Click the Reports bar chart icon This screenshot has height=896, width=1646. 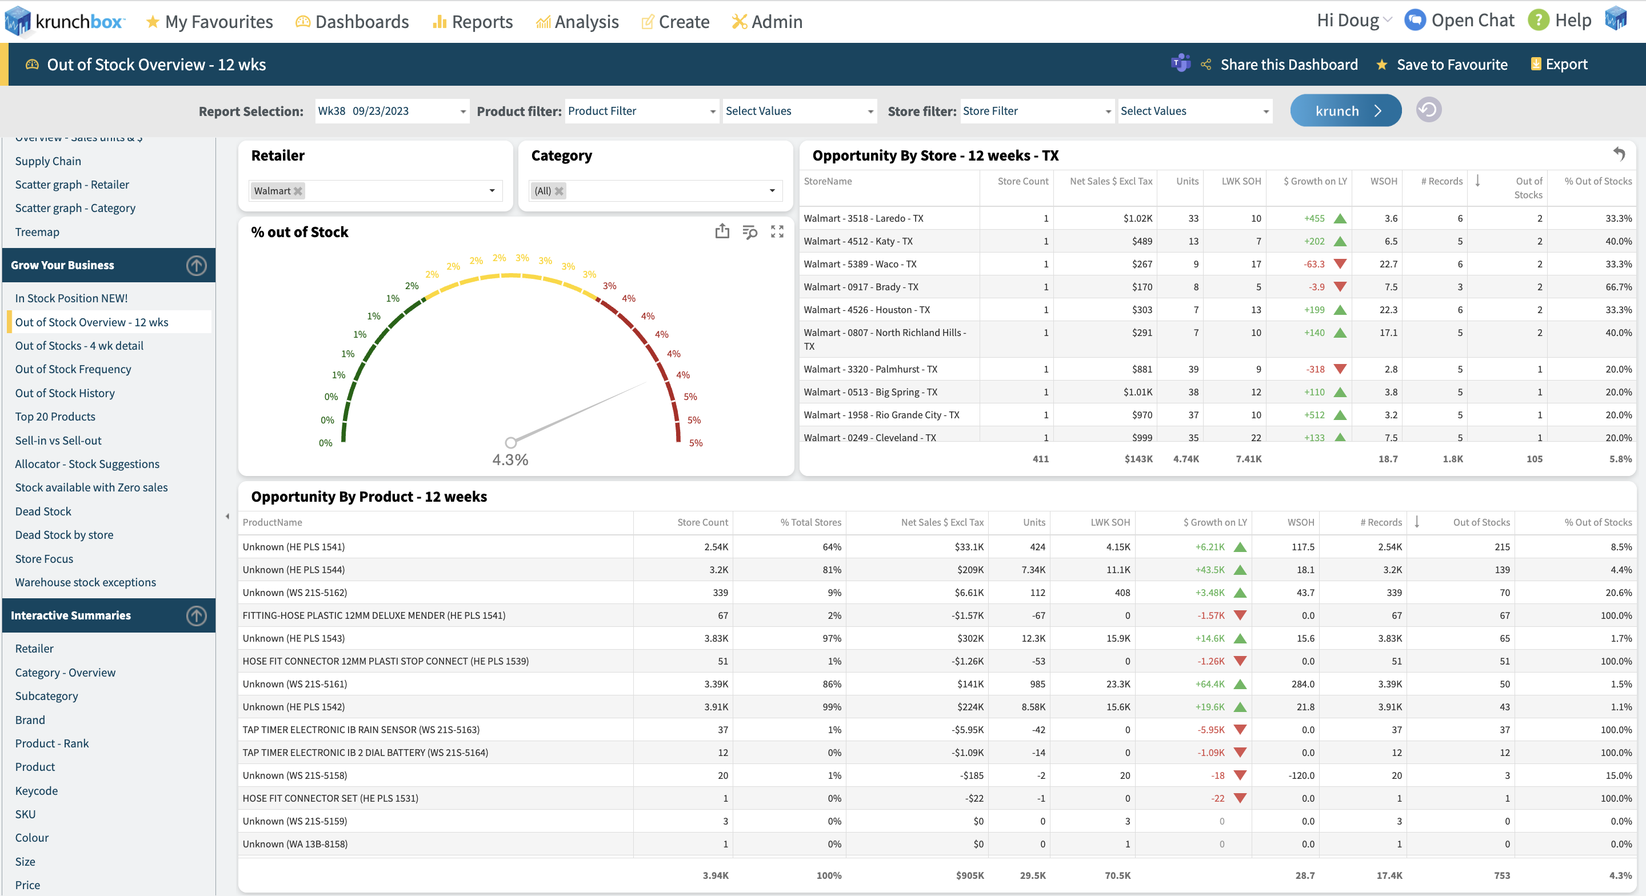[x=439, y=22]
